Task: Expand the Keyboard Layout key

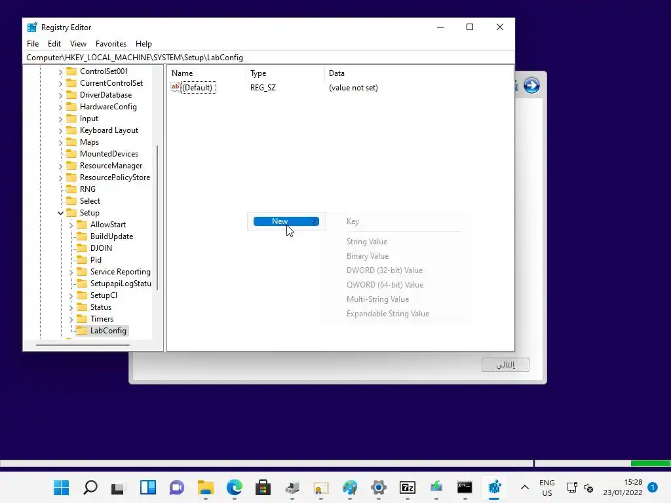Action: (60, 131)
